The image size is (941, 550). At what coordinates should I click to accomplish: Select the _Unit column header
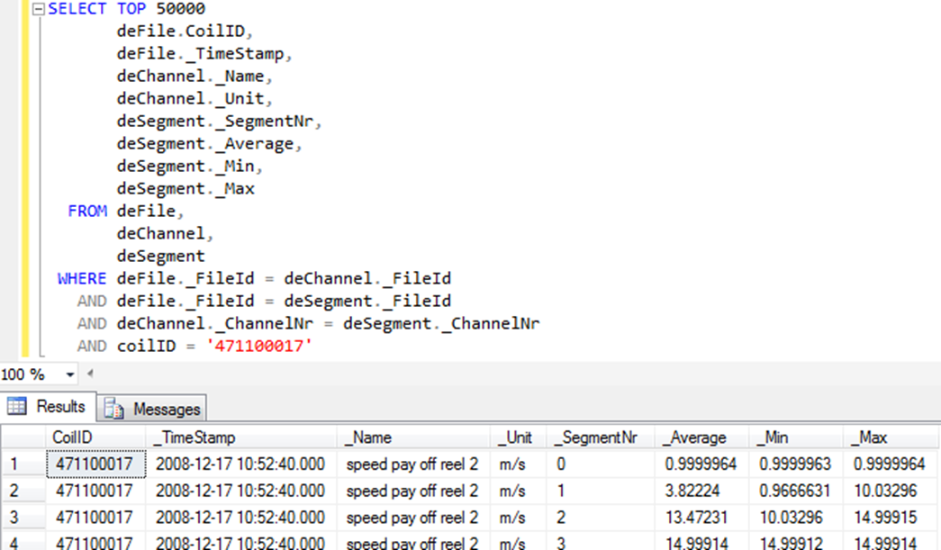pyautogui.click(x=519, y=437)
